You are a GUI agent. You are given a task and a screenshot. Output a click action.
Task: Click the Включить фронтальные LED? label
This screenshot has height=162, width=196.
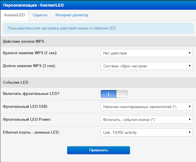[x=31, y=94]
